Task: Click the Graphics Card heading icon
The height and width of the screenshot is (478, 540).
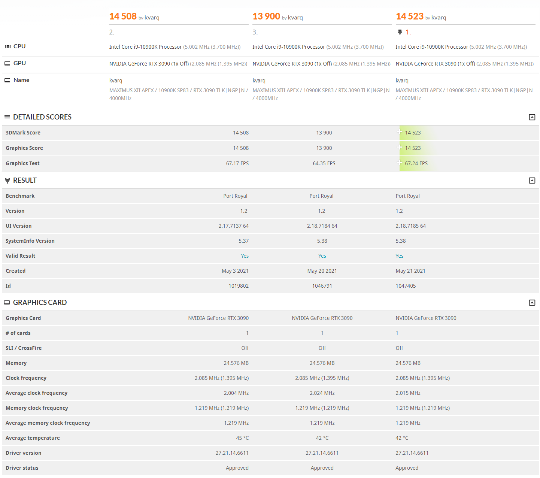Action: 7,303
